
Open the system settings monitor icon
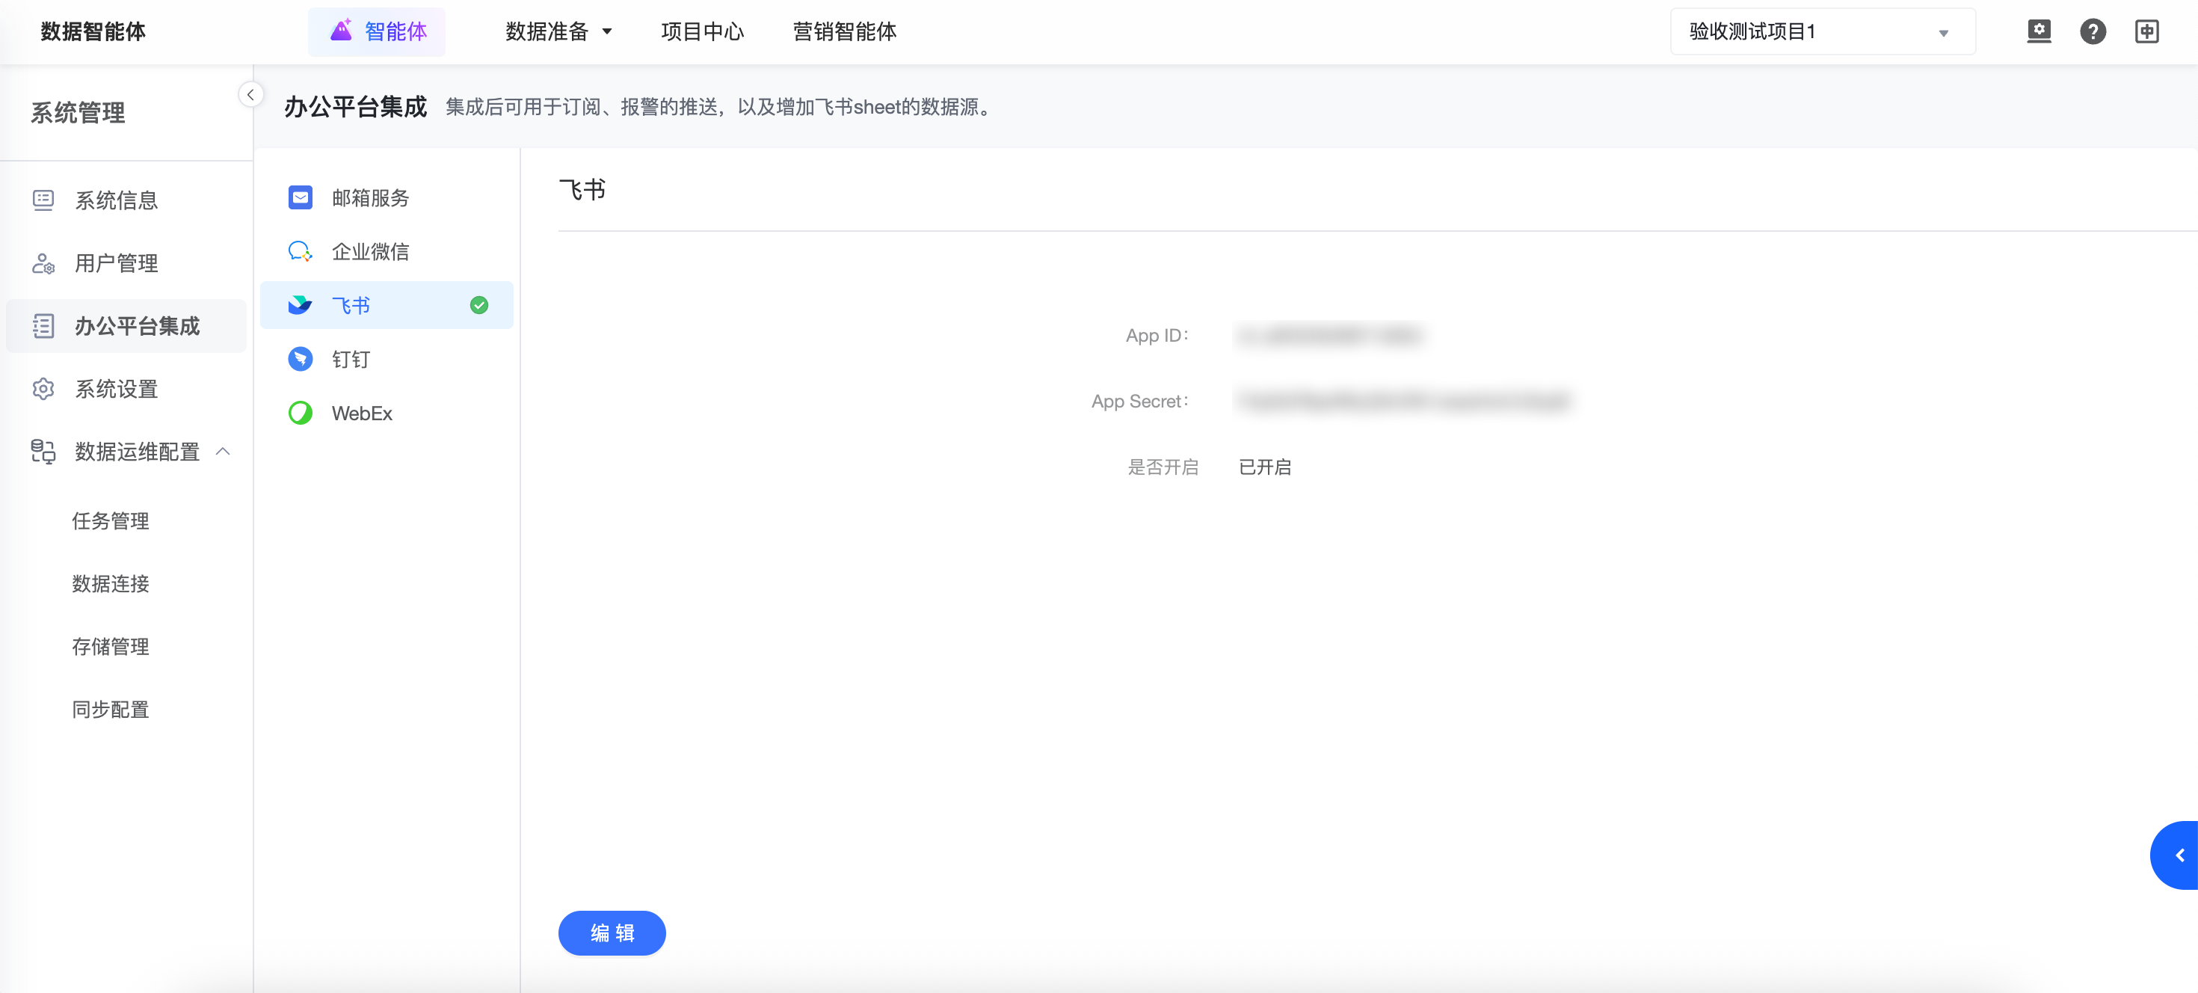[2039, 31]
